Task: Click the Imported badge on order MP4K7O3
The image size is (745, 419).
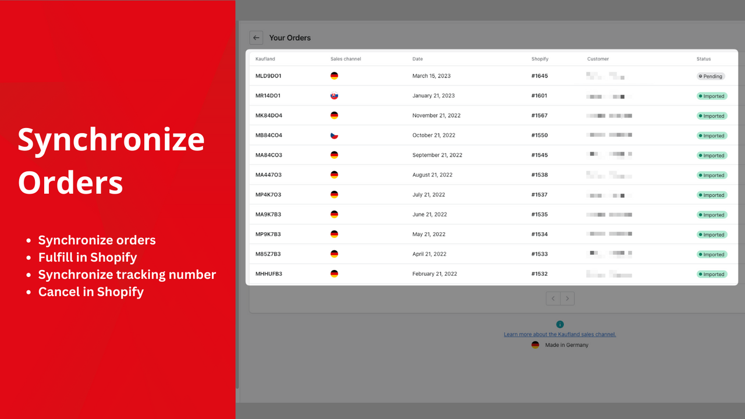Action: pyautogui.click(x=712, y=194)
